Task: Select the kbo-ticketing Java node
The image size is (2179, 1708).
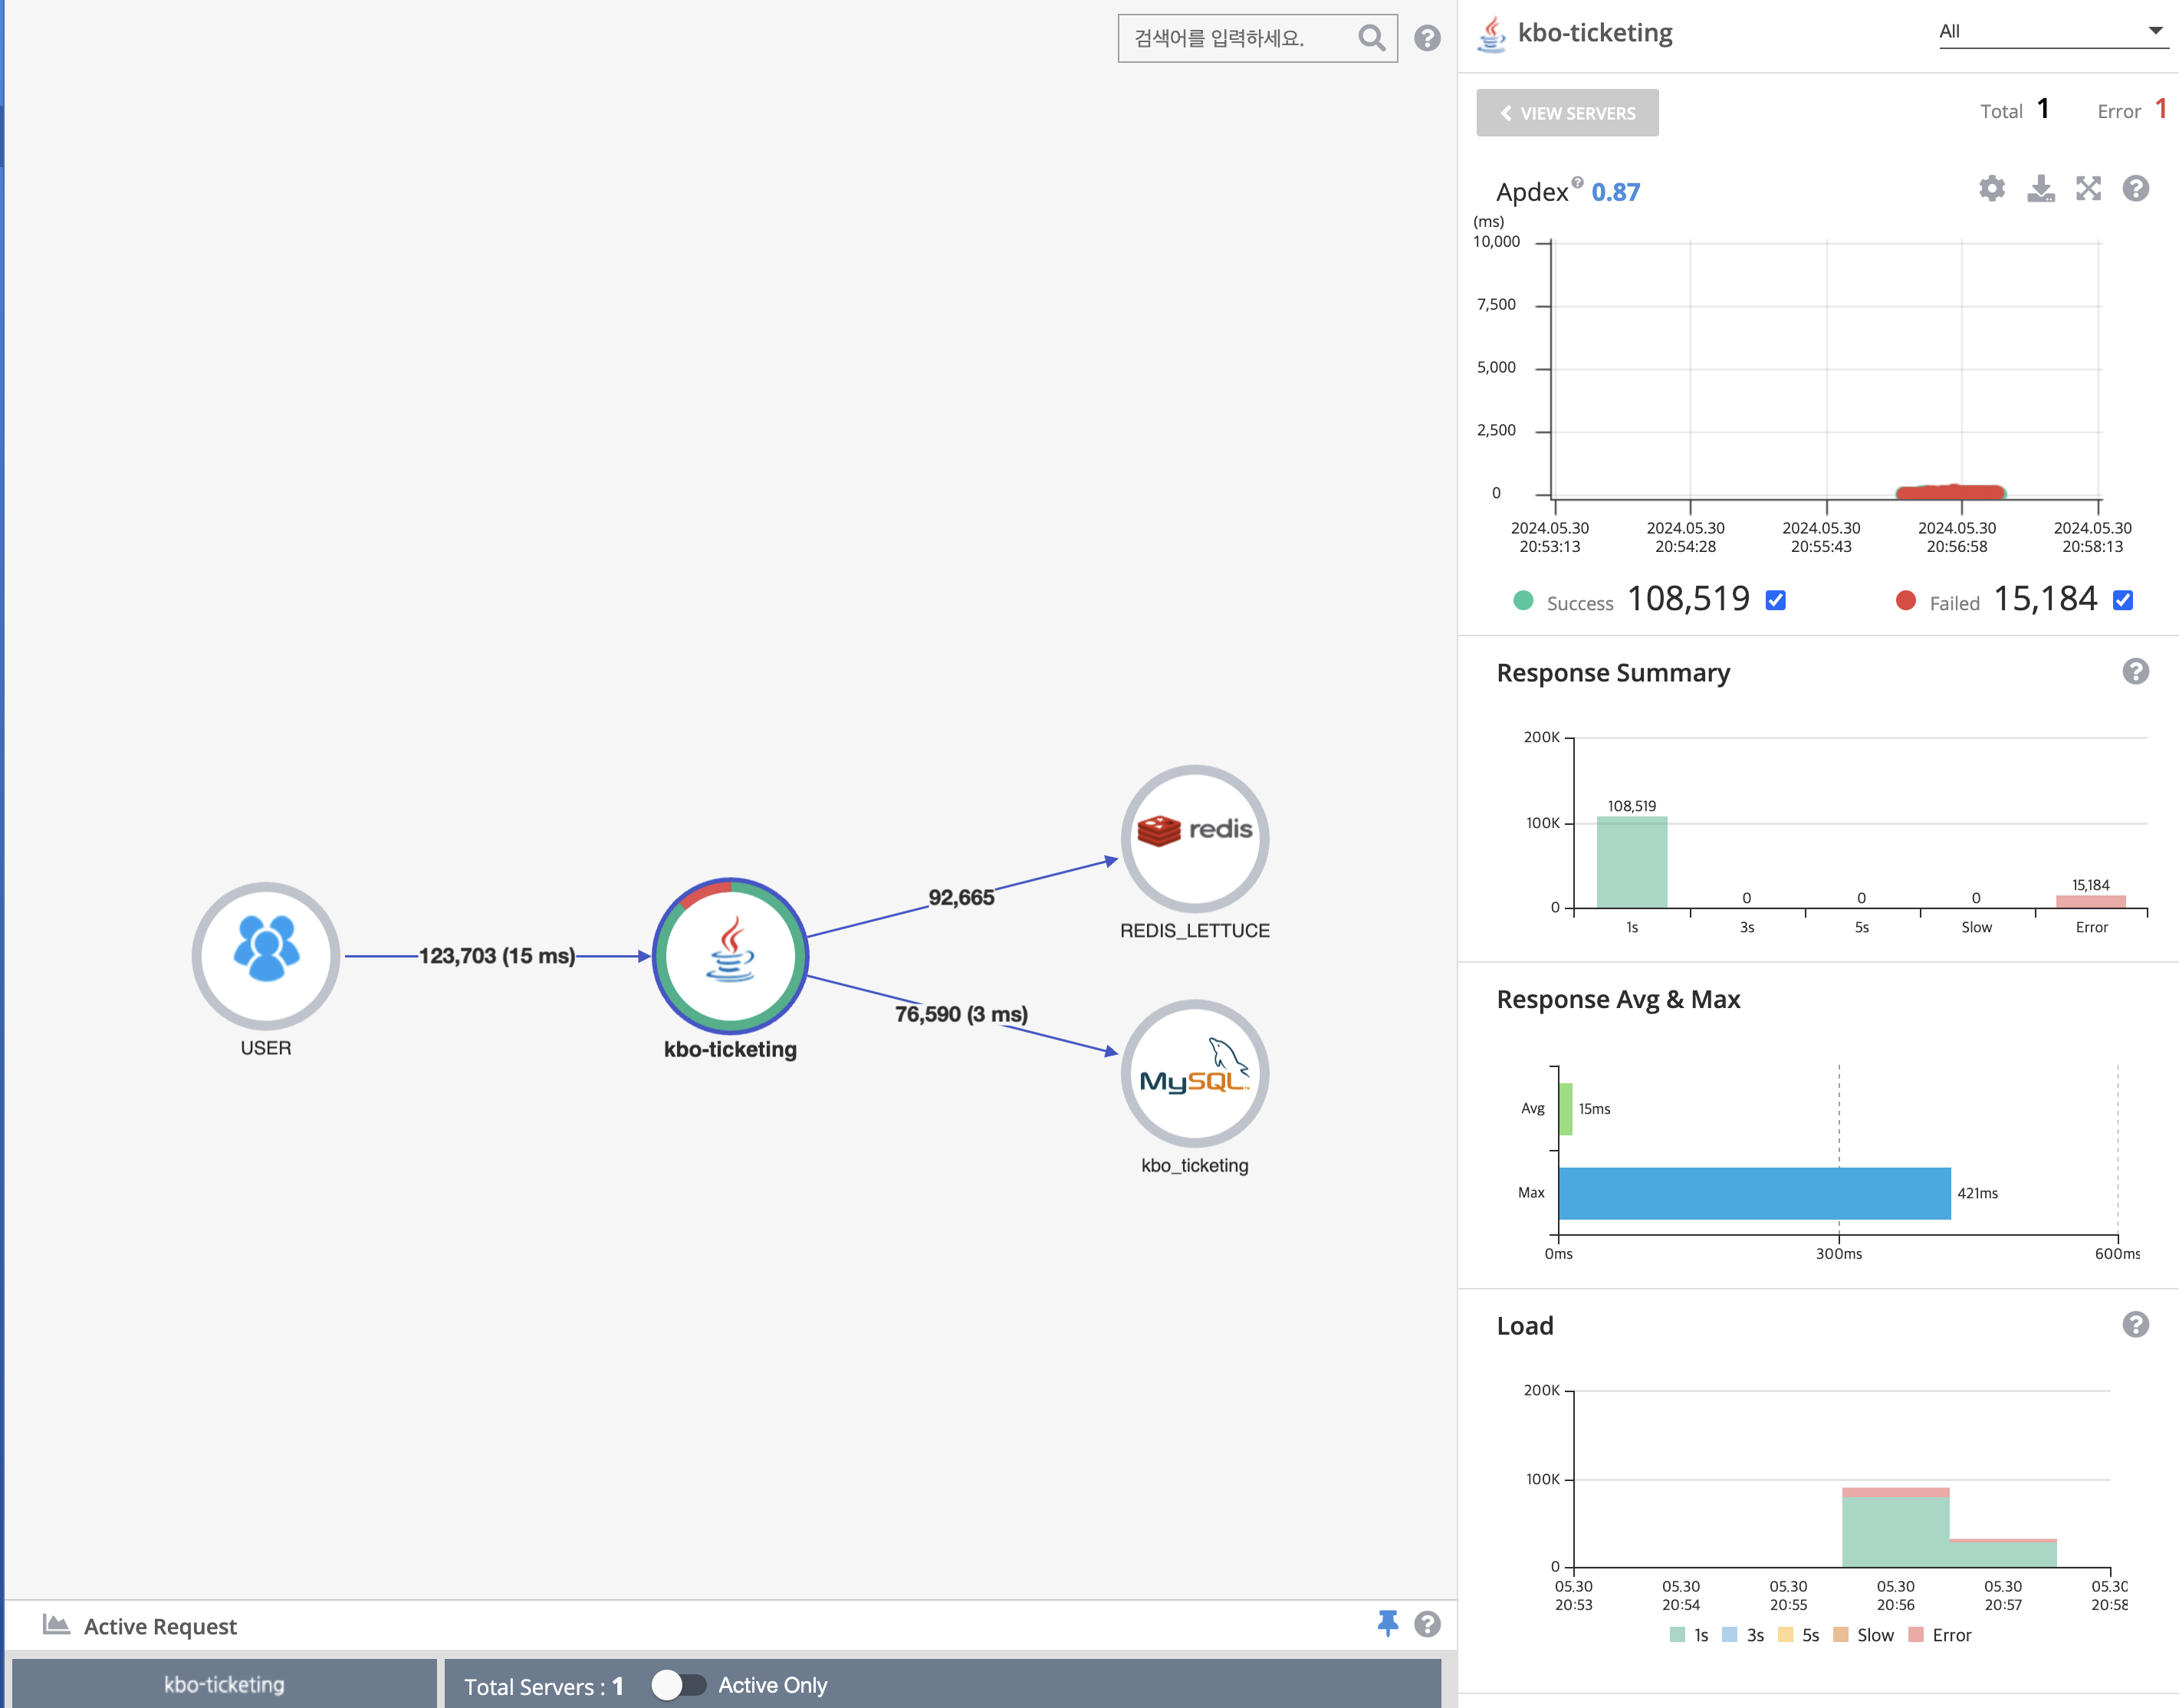Action: (730, 956)
